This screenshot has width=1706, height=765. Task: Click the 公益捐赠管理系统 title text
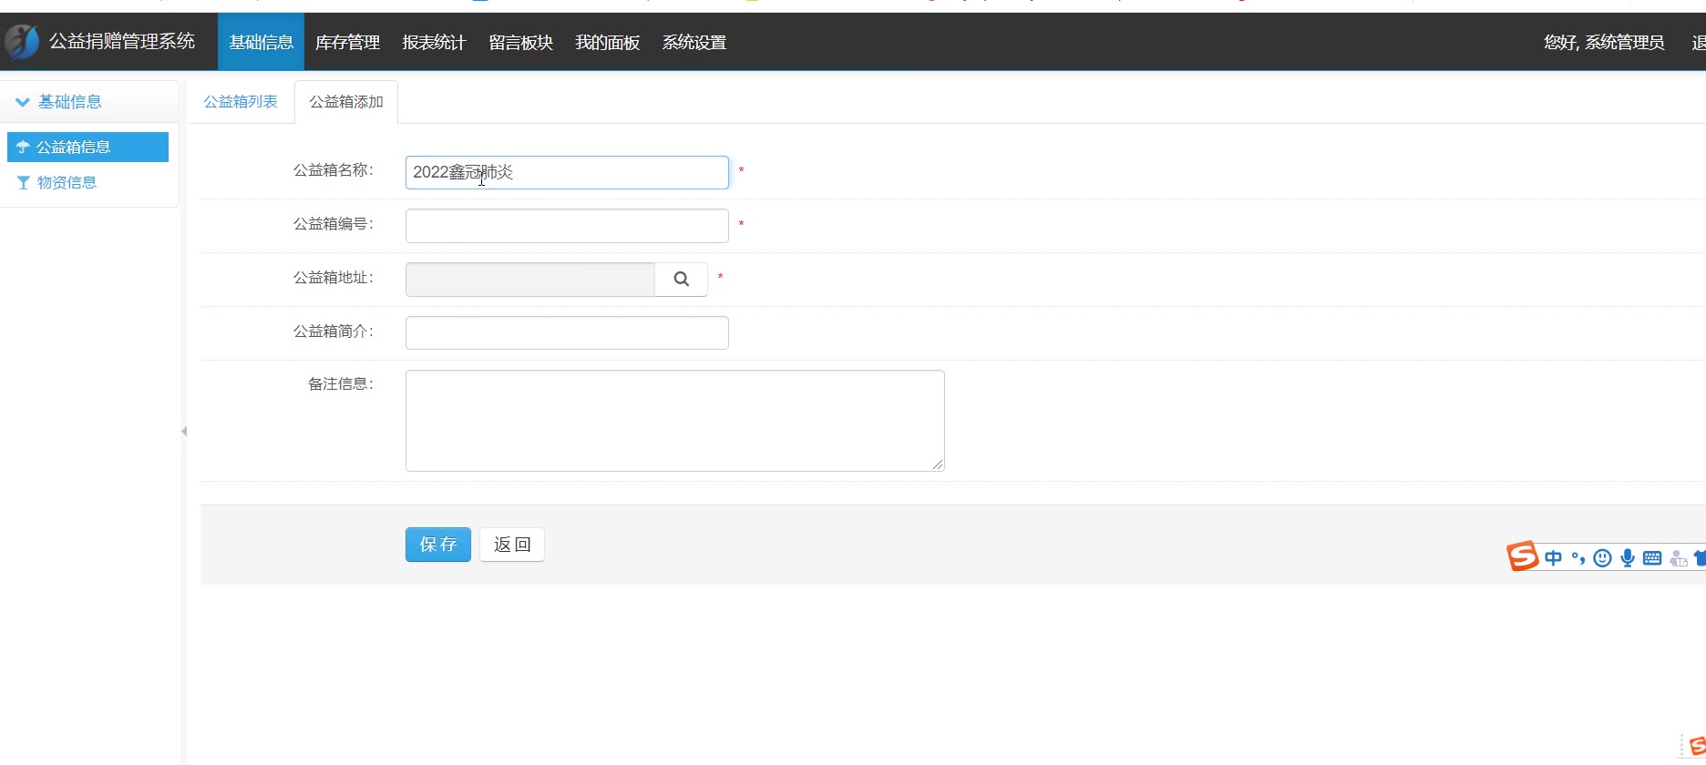click(x=122, y=41)
